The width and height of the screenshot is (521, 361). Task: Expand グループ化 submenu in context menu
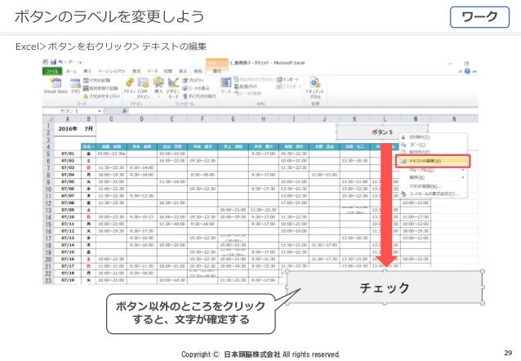coord(432,170)
